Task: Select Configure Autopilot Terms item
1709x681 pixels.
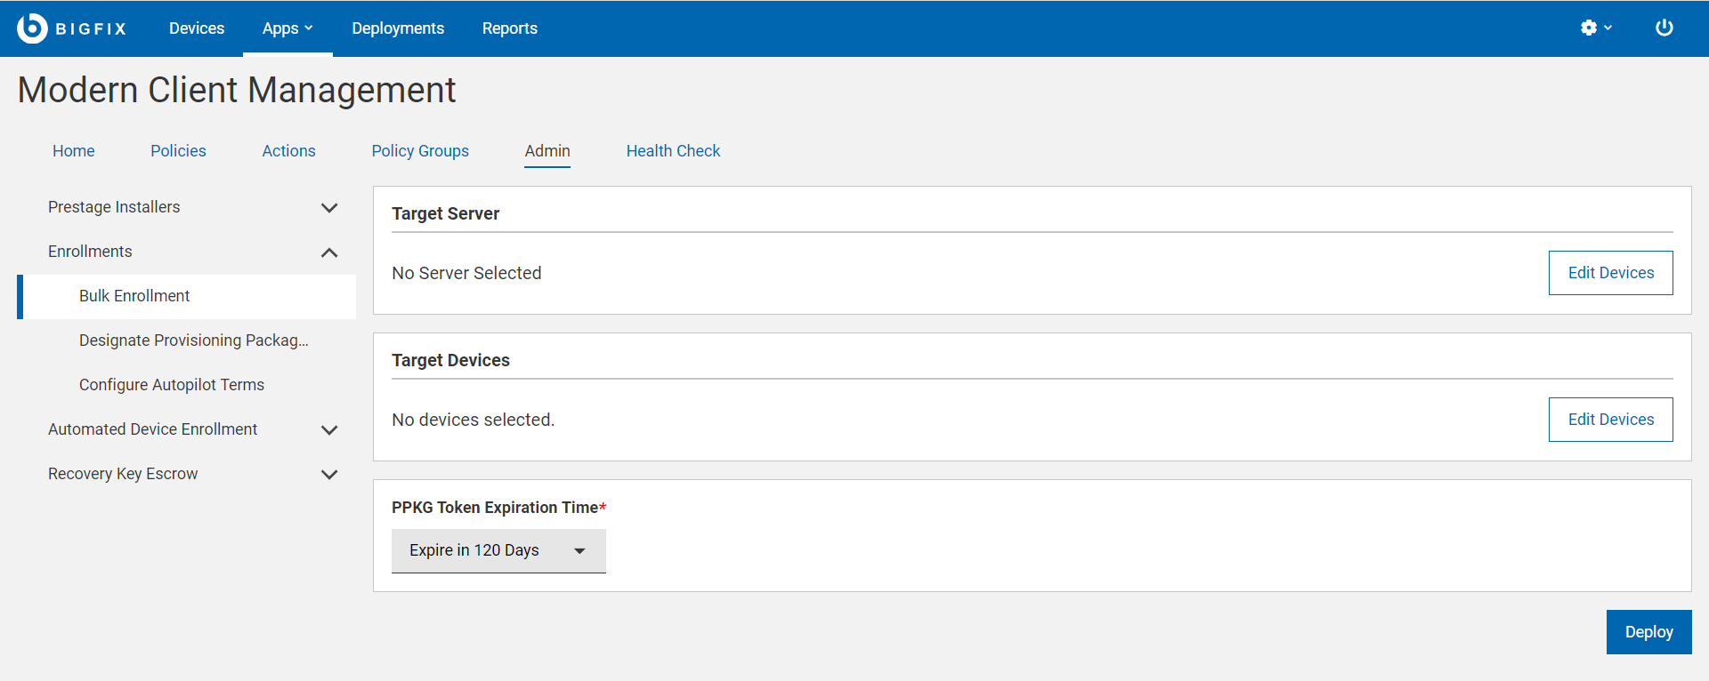Action: [x=172, y=385]
